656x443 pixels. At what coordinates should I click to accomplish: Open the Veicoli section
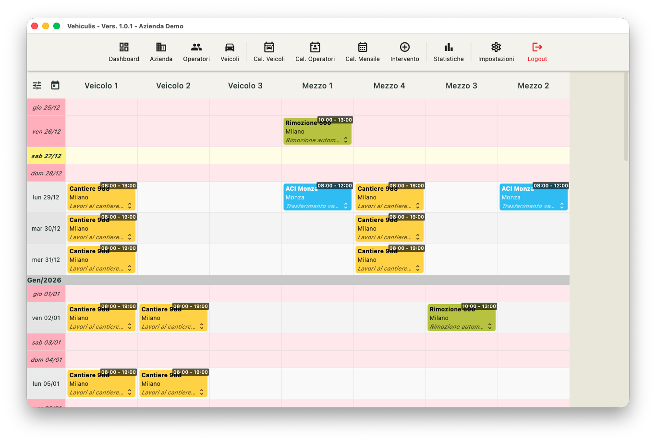[x=230, y=52]
